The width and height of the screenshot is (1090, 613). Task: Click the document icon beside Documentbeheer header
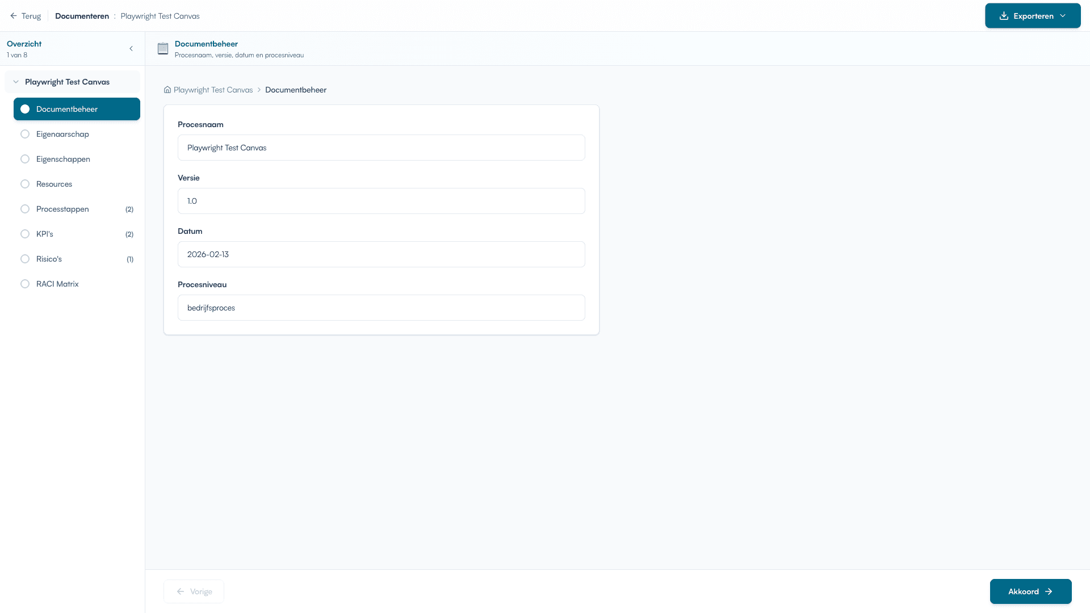pos(163,49)
